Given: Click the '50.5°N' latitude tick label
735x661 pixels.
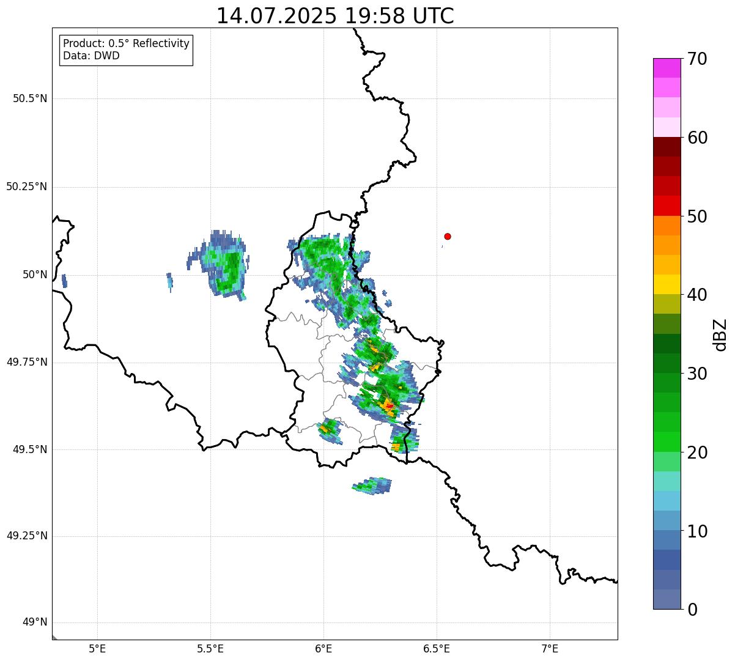Looking at the screenshot, I should coord(29,99).
